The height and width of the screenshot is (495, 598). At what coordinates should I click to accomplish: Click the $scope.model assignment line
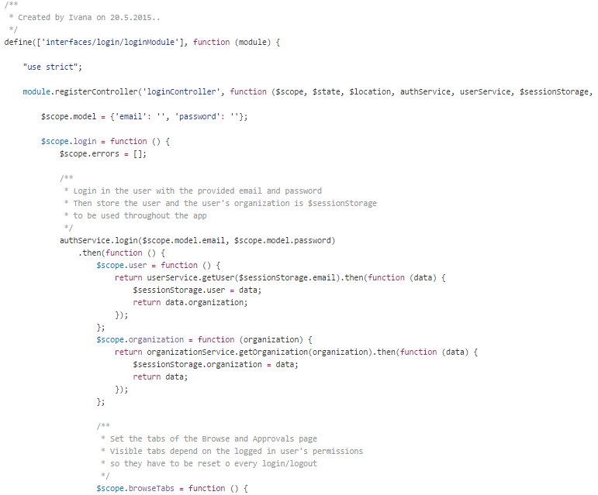click(144, 116)
